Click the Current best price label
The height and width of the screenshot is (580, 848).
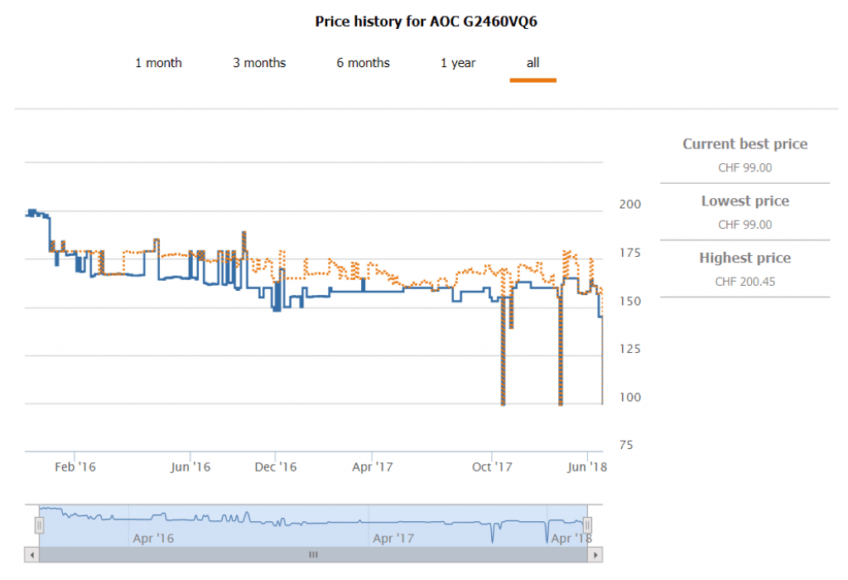point(744,144)
